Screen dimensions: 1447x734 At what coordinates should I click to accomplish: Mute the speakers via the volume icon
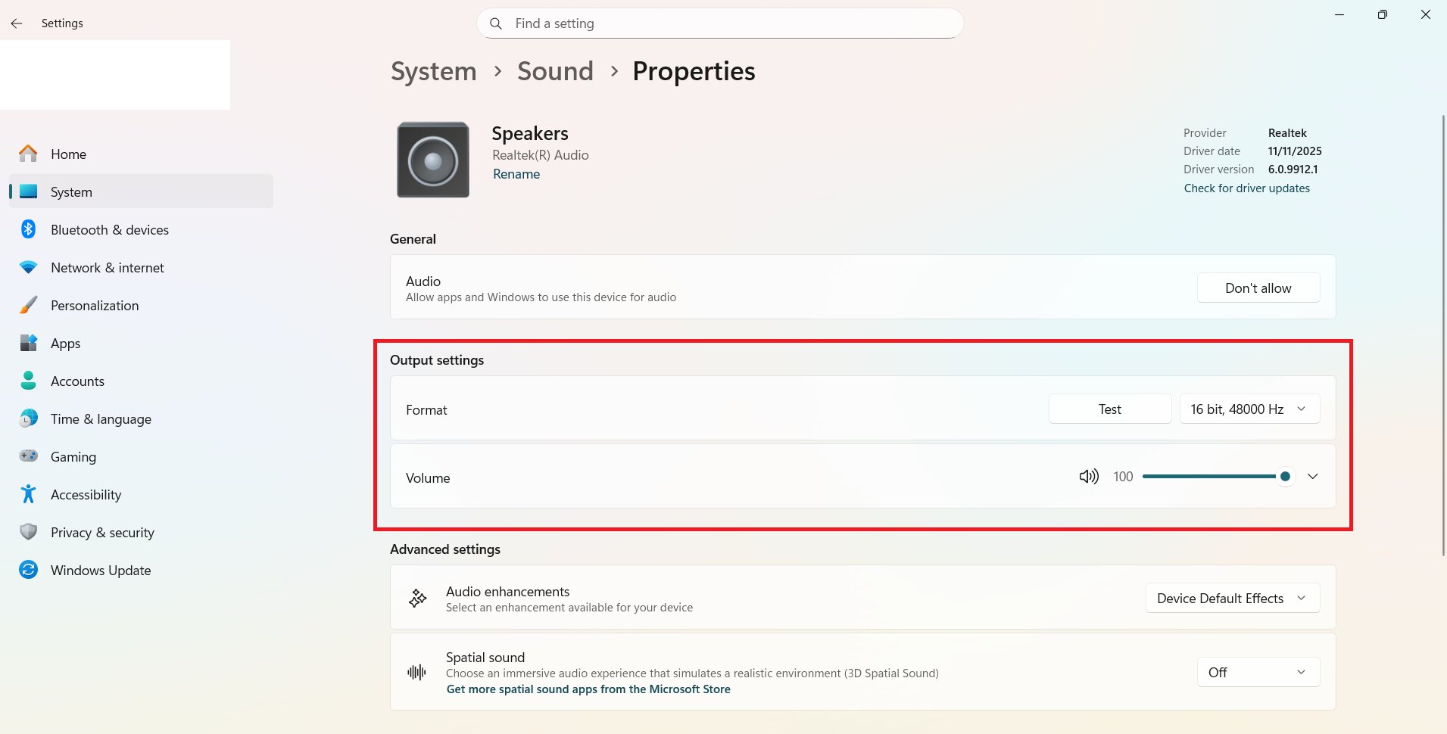tap(1088, 476)
